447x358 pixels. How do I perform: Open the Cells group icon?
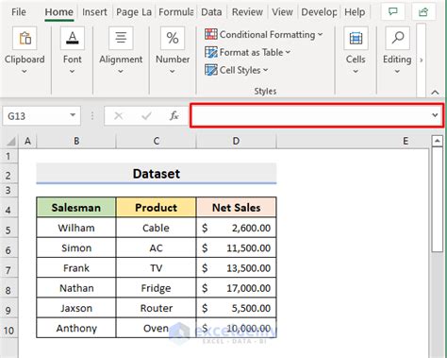pos(356,39)
